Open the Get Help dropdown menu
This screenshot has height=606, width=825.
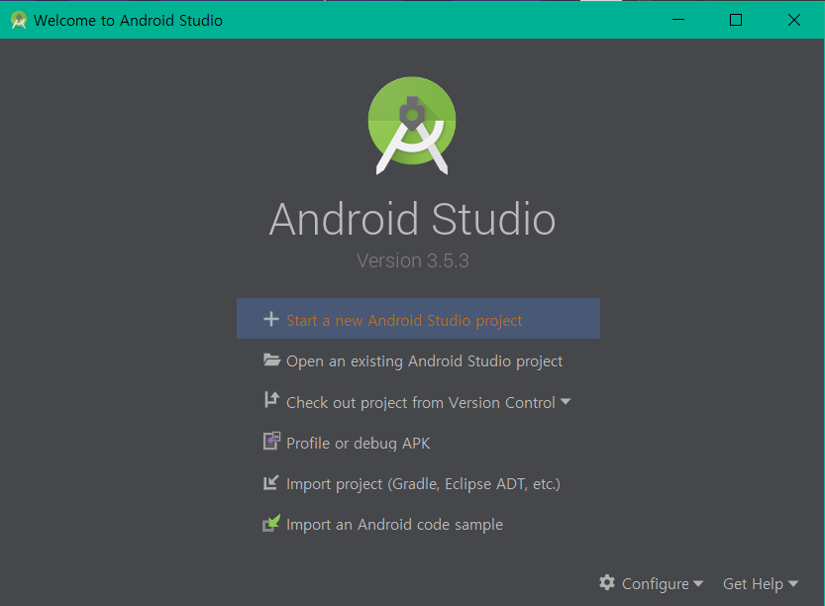click(x=761, y=583)
